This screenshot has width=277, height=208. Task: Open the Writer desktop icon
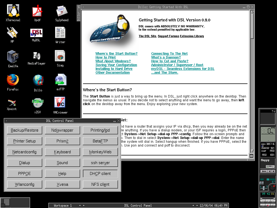point(60,35)
